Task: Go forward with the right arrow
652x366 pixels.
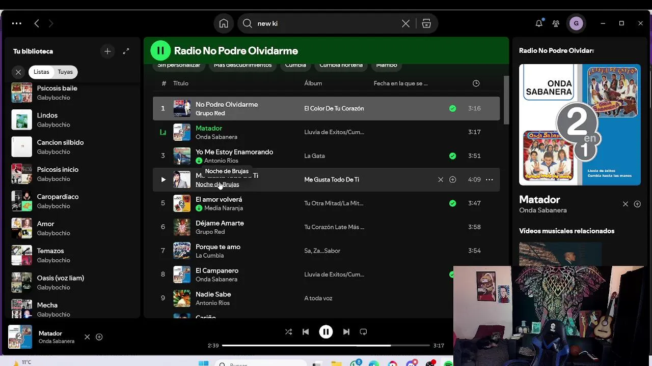Action: (50, 23)
